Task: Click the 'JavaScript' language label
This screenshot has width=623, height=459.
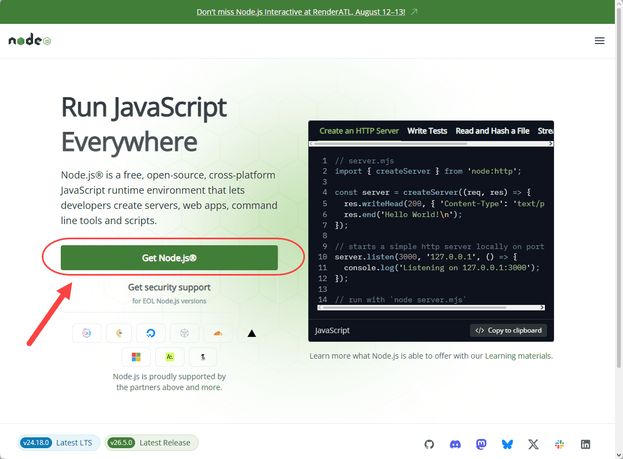Action: coord(332,330)
